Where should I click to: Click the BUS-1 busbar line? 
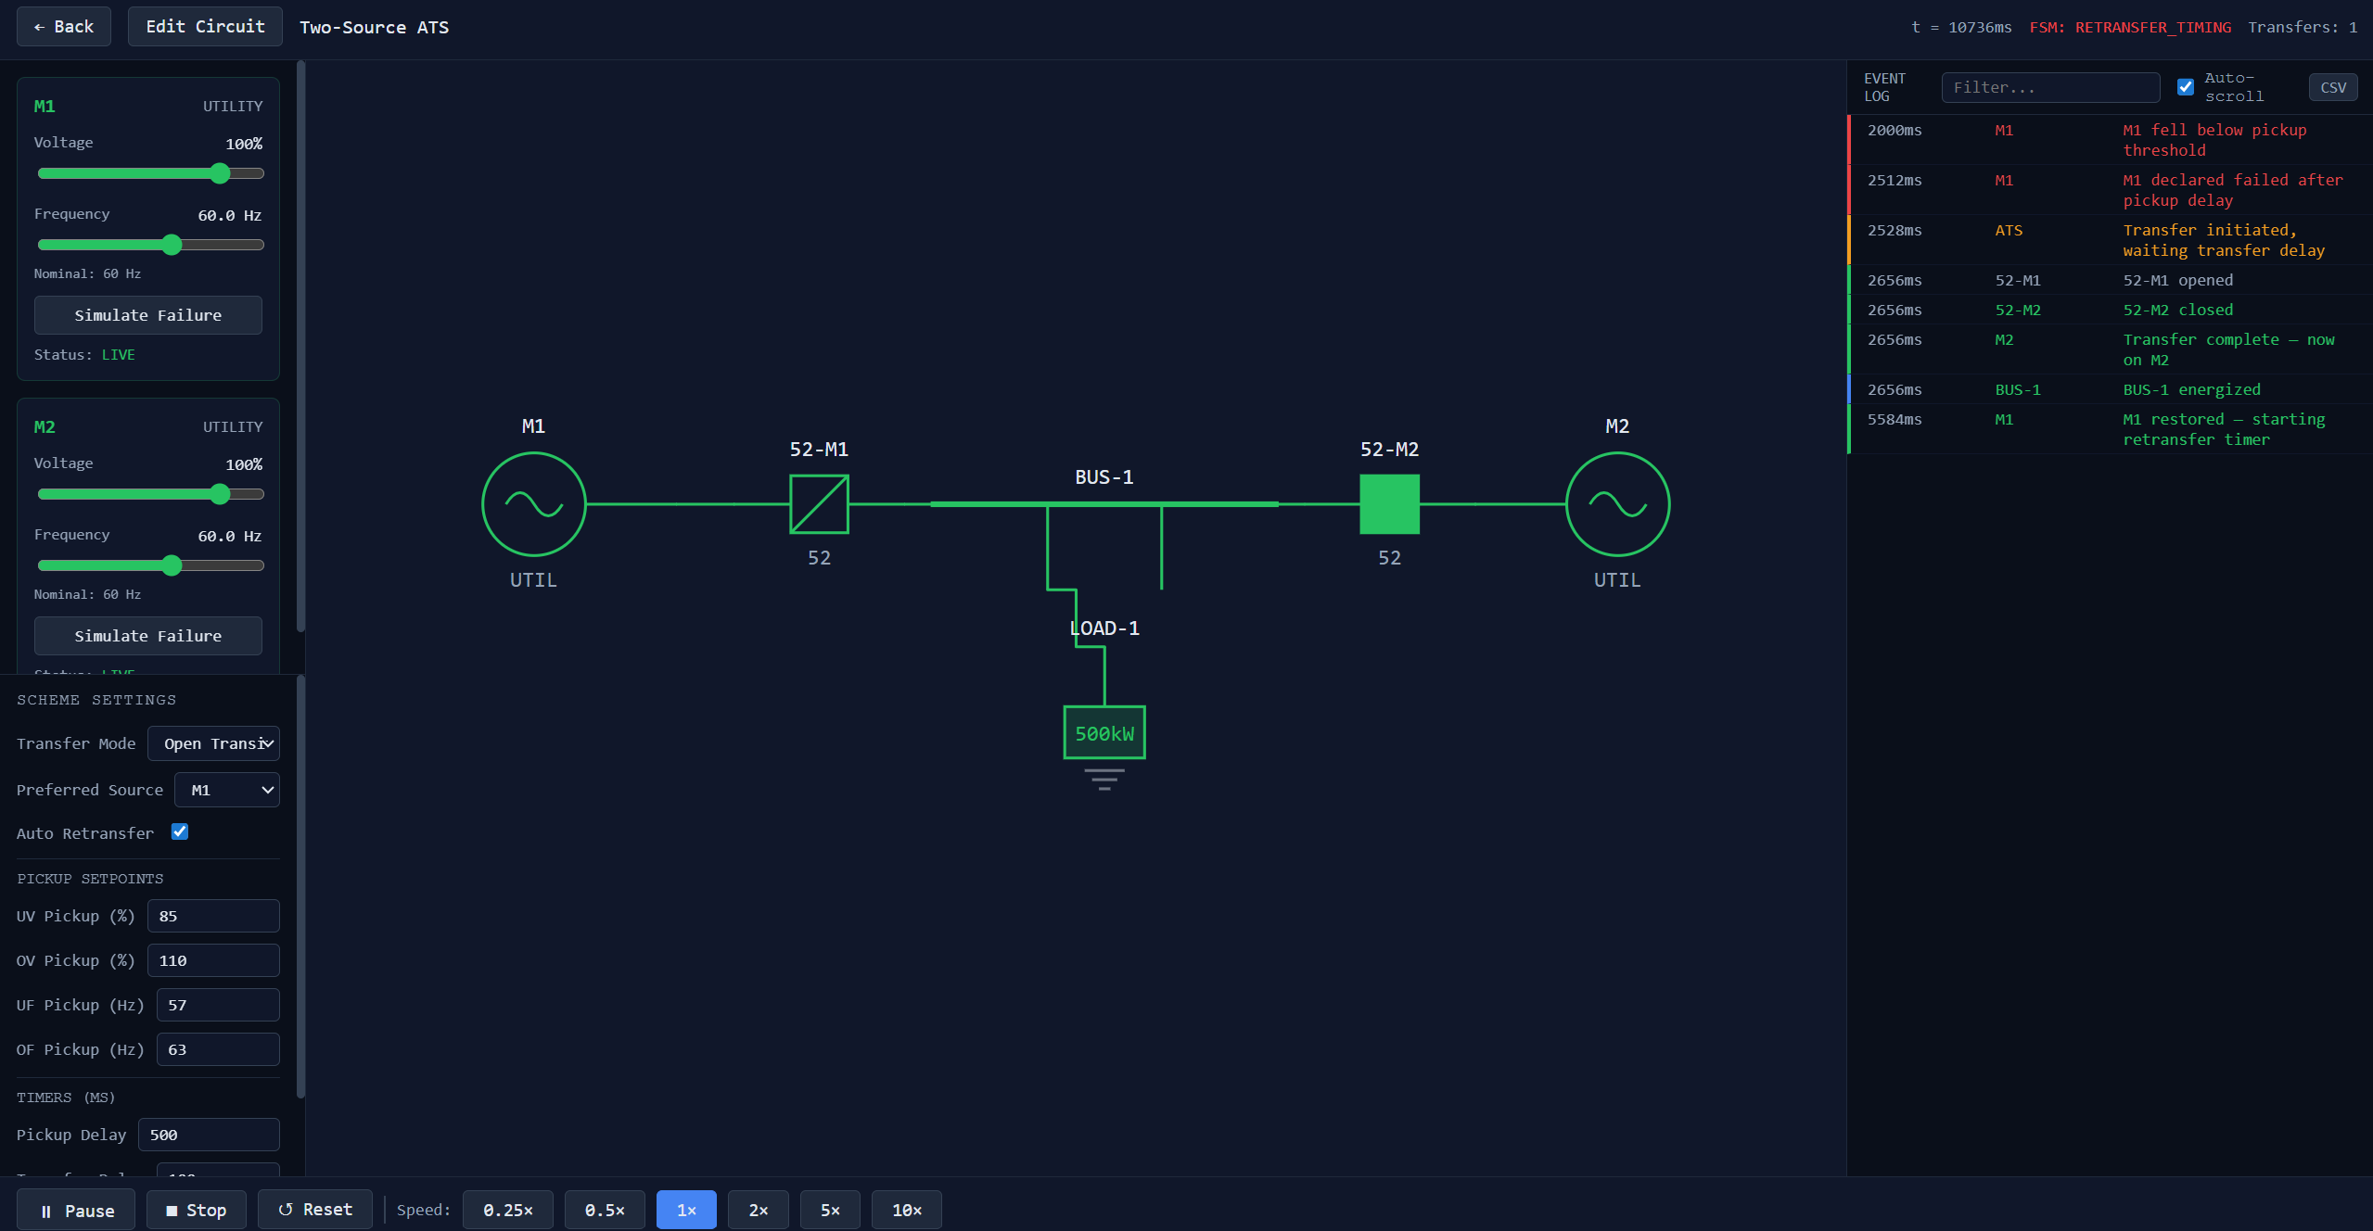click(x=1104, y=504)
